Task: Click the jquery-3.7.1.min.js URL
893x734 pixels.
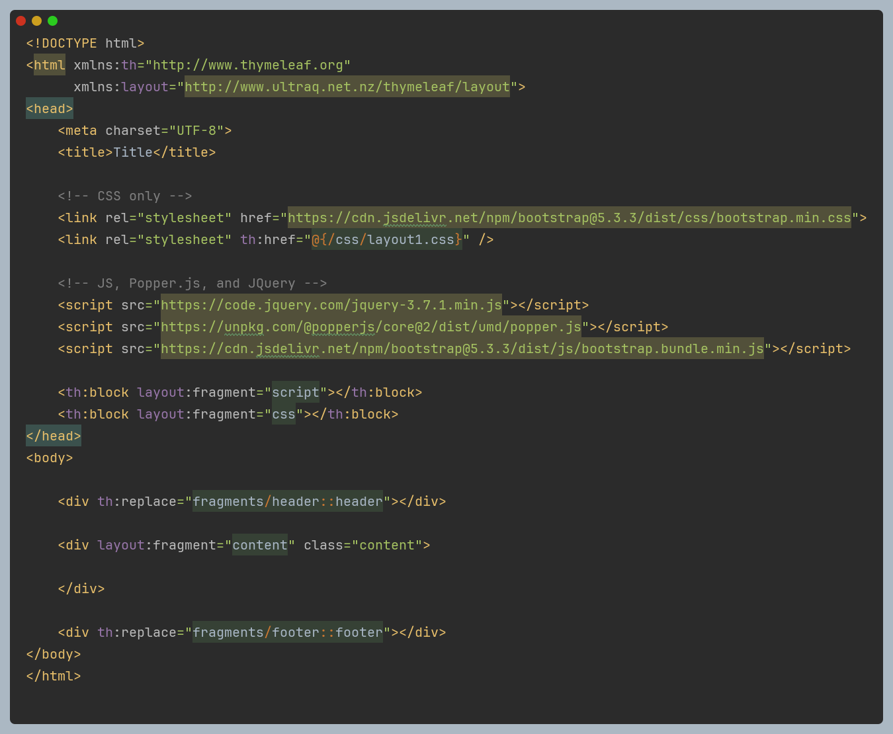Action: (331, 305)
